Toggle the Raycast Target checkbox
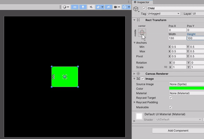 (x=171, y=98)
